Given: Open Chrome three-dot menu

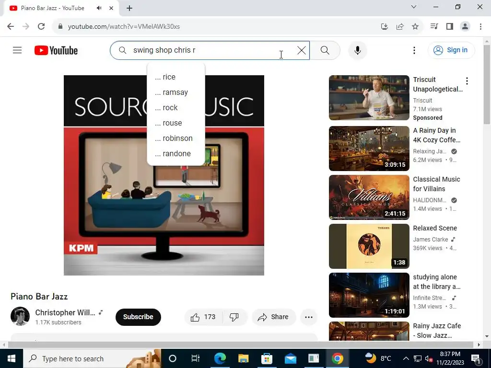Looking at the screenshot, I should [480, 26].
